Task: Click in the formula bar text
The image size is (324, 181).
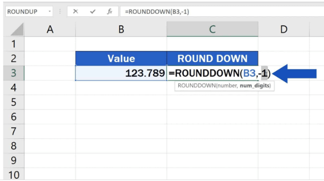Action: point(157,12)
